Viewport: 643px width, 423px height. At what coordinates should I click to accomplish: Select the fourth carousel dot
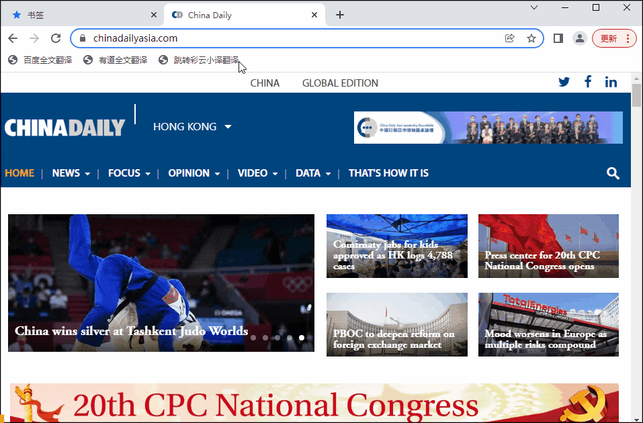[290, 338]
